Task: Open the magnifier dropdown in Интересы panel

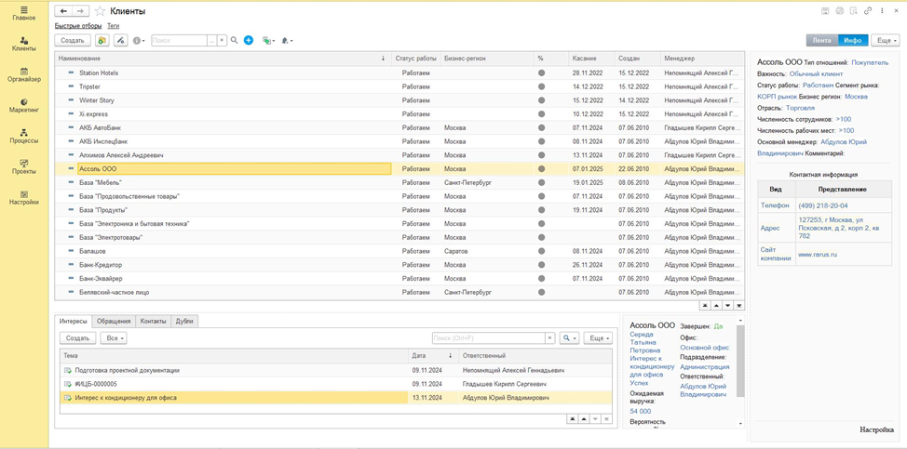Action: [x=569, y=338]
